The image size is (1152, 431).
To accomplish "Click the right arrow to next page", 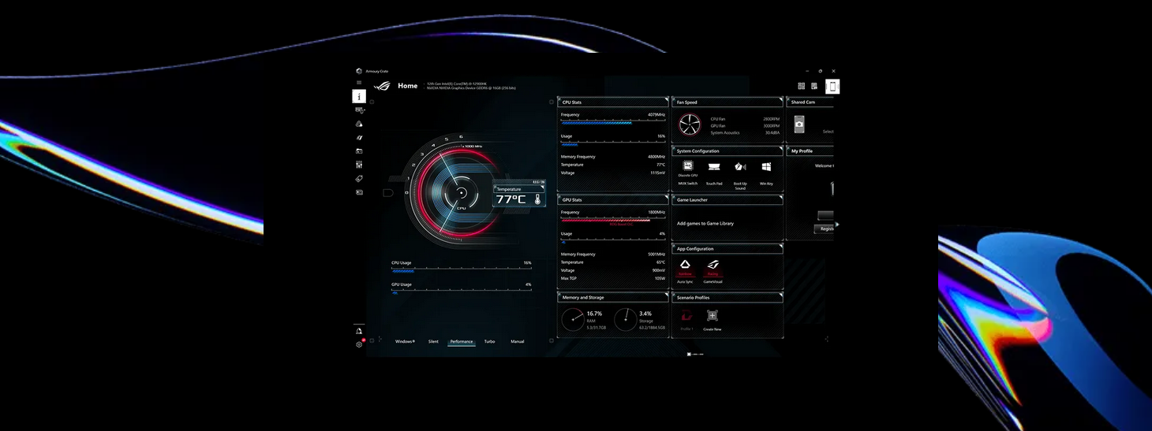I will tap(837, 225).
